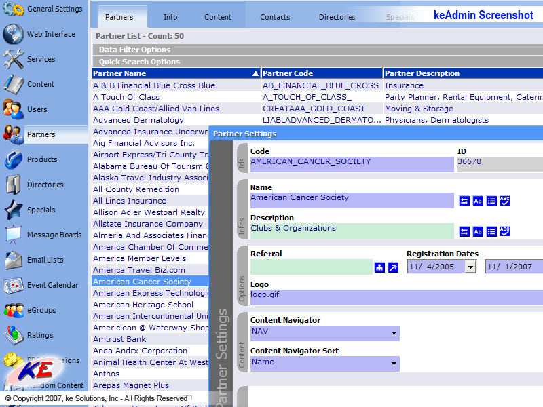The height and width of the screenshot is (407, 543).
Task: Select the Content side tab in Partner Settings
Action: pos(242,343)
